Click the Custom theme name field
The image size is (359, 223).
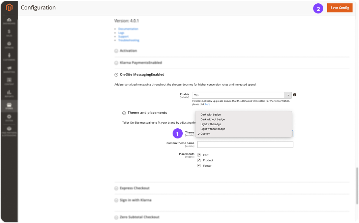pyautogui.click(x=245, y=145)
